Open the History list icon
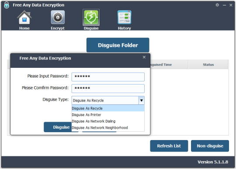 click(x=125, y=18)
